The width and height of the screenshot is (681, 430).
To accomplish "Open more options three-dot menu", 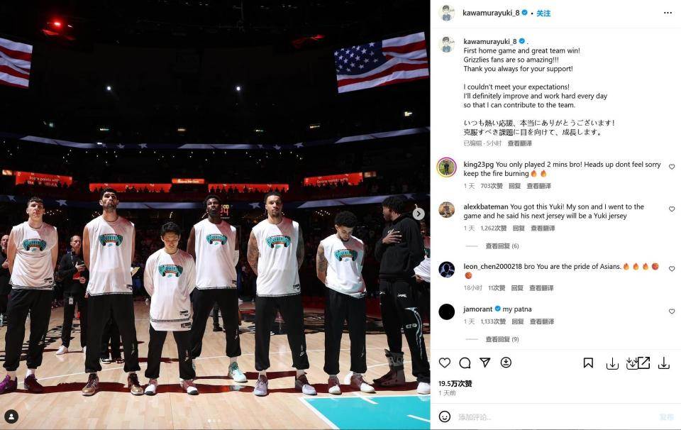I will point(668,13).
